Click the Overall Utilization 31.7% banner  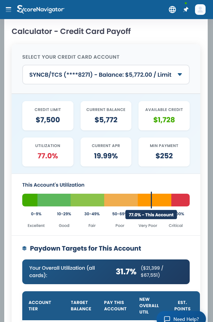[x=106, y=271]
